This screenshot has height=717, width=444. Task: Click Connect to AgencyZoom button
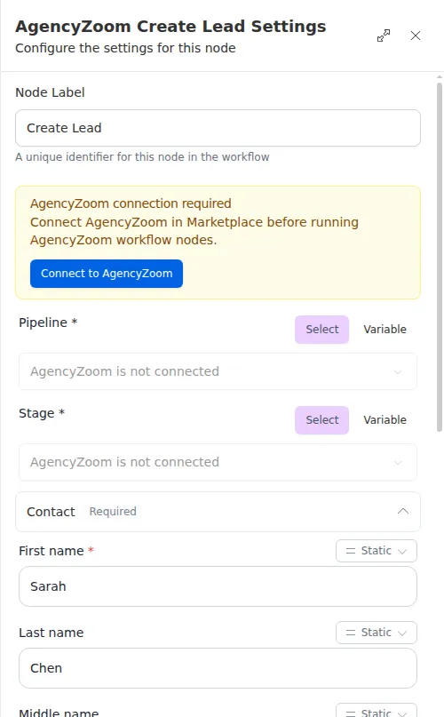click(107, 274)
